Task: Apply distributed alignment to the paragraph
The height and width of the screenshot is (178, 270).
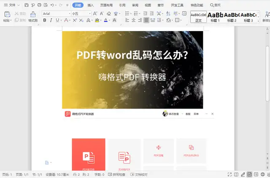Action: [x=153, y=20]
